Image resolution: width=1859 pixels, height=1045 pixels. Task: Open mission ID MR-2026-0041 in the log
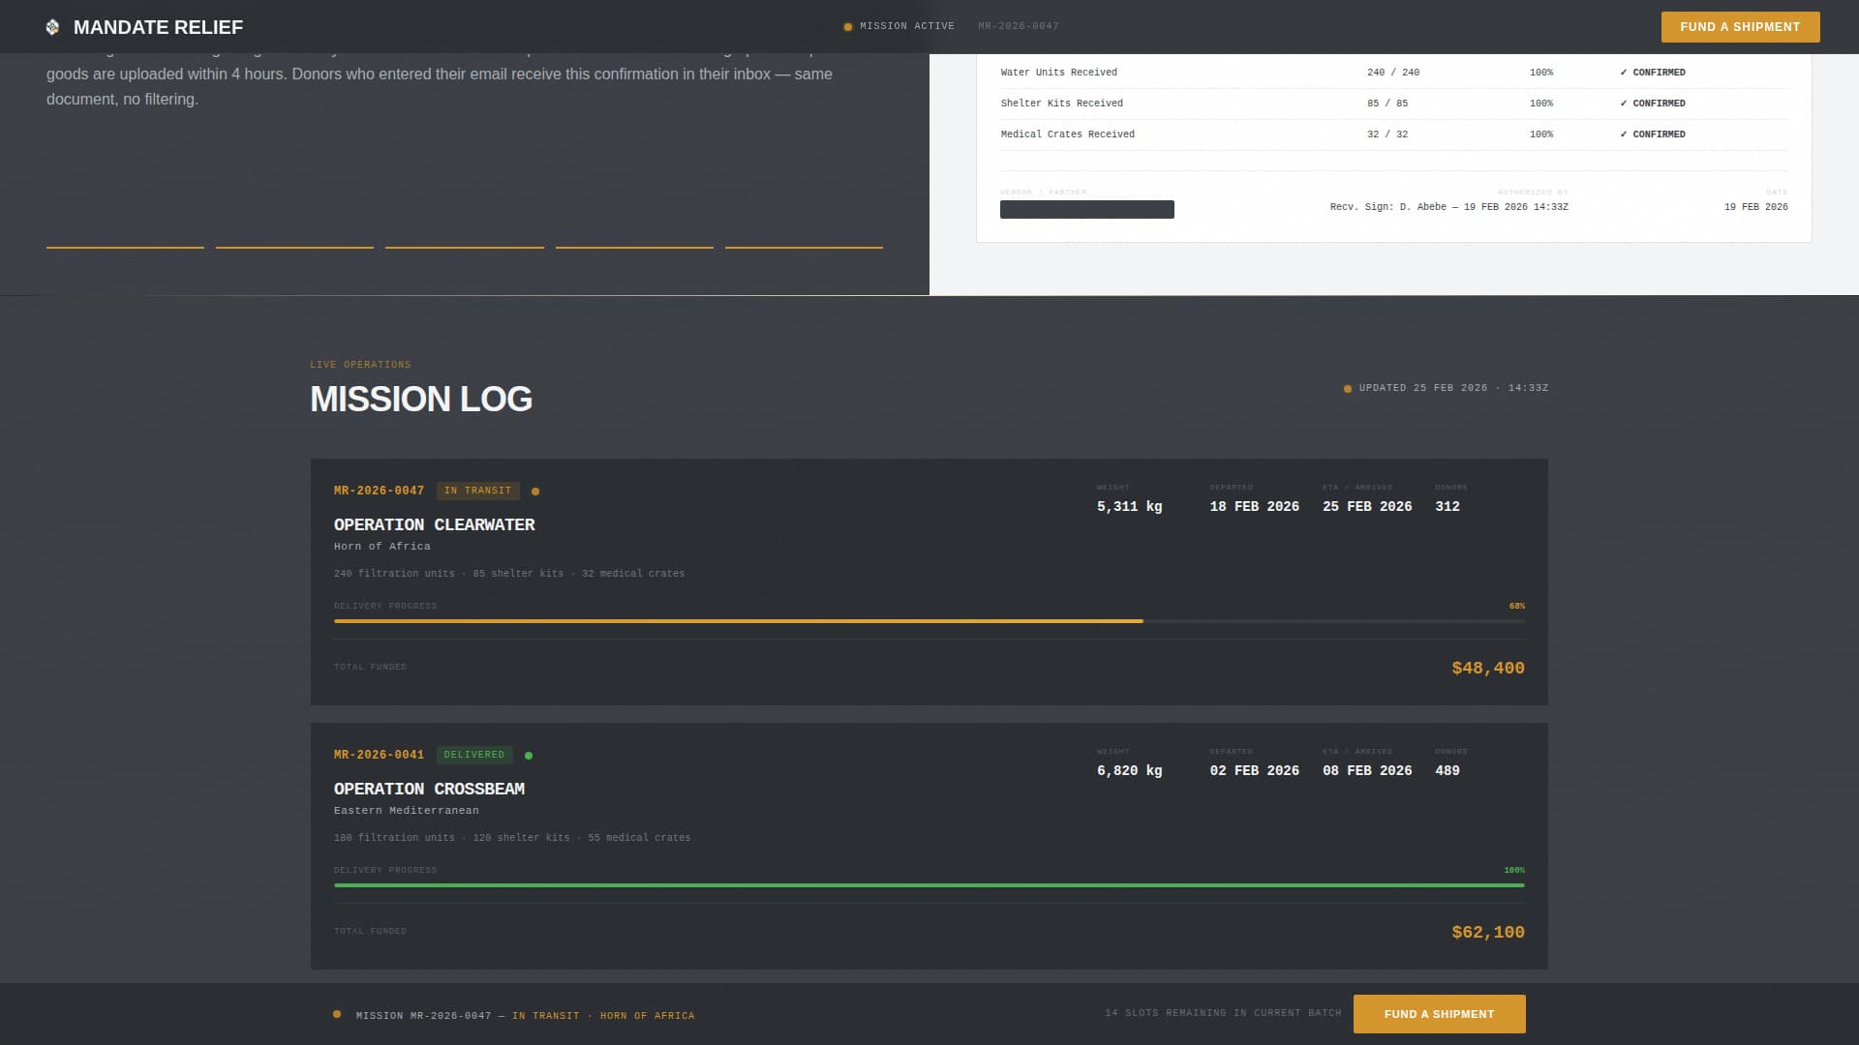click(379, 755)
